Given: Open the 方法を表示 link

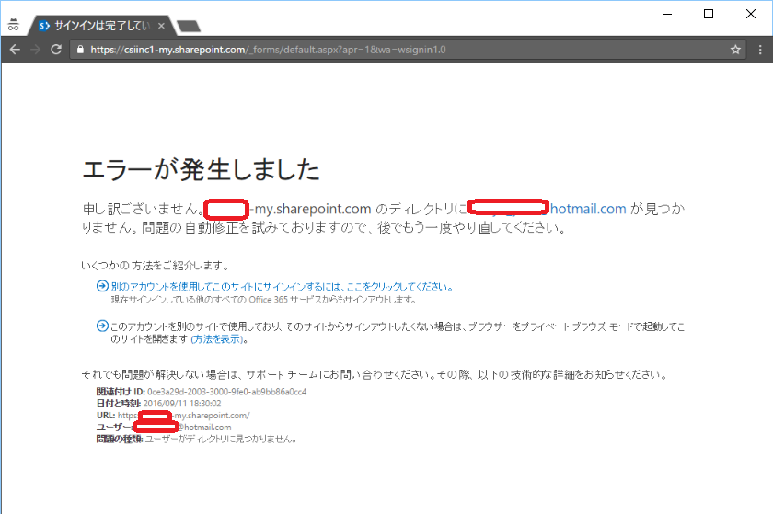Looking at the screenshot, I should [x=217, y=339].
